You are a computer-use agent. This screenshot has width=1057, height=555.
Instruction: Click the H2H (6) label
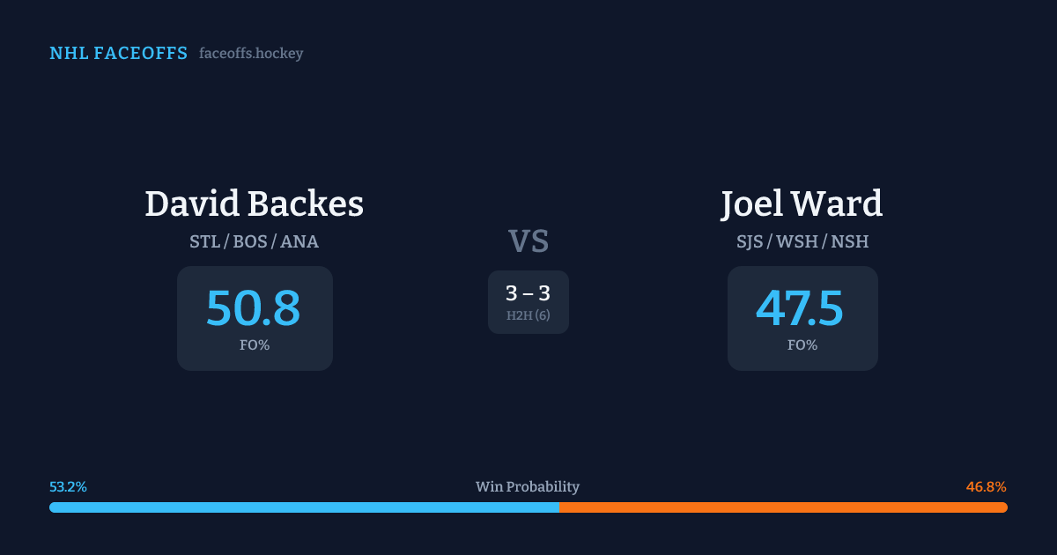coord(528,315)
